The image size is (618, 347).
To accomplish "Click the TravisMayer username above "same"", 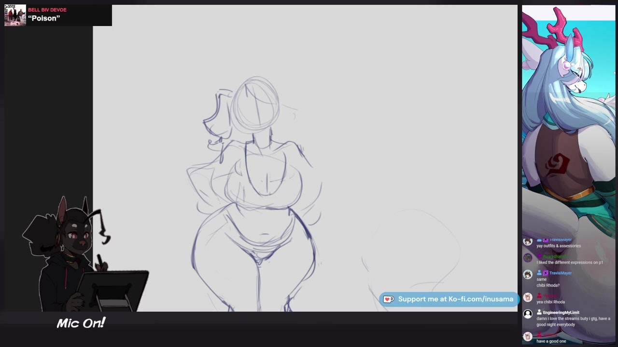I will pyautogui.click(x=560, y=273).
